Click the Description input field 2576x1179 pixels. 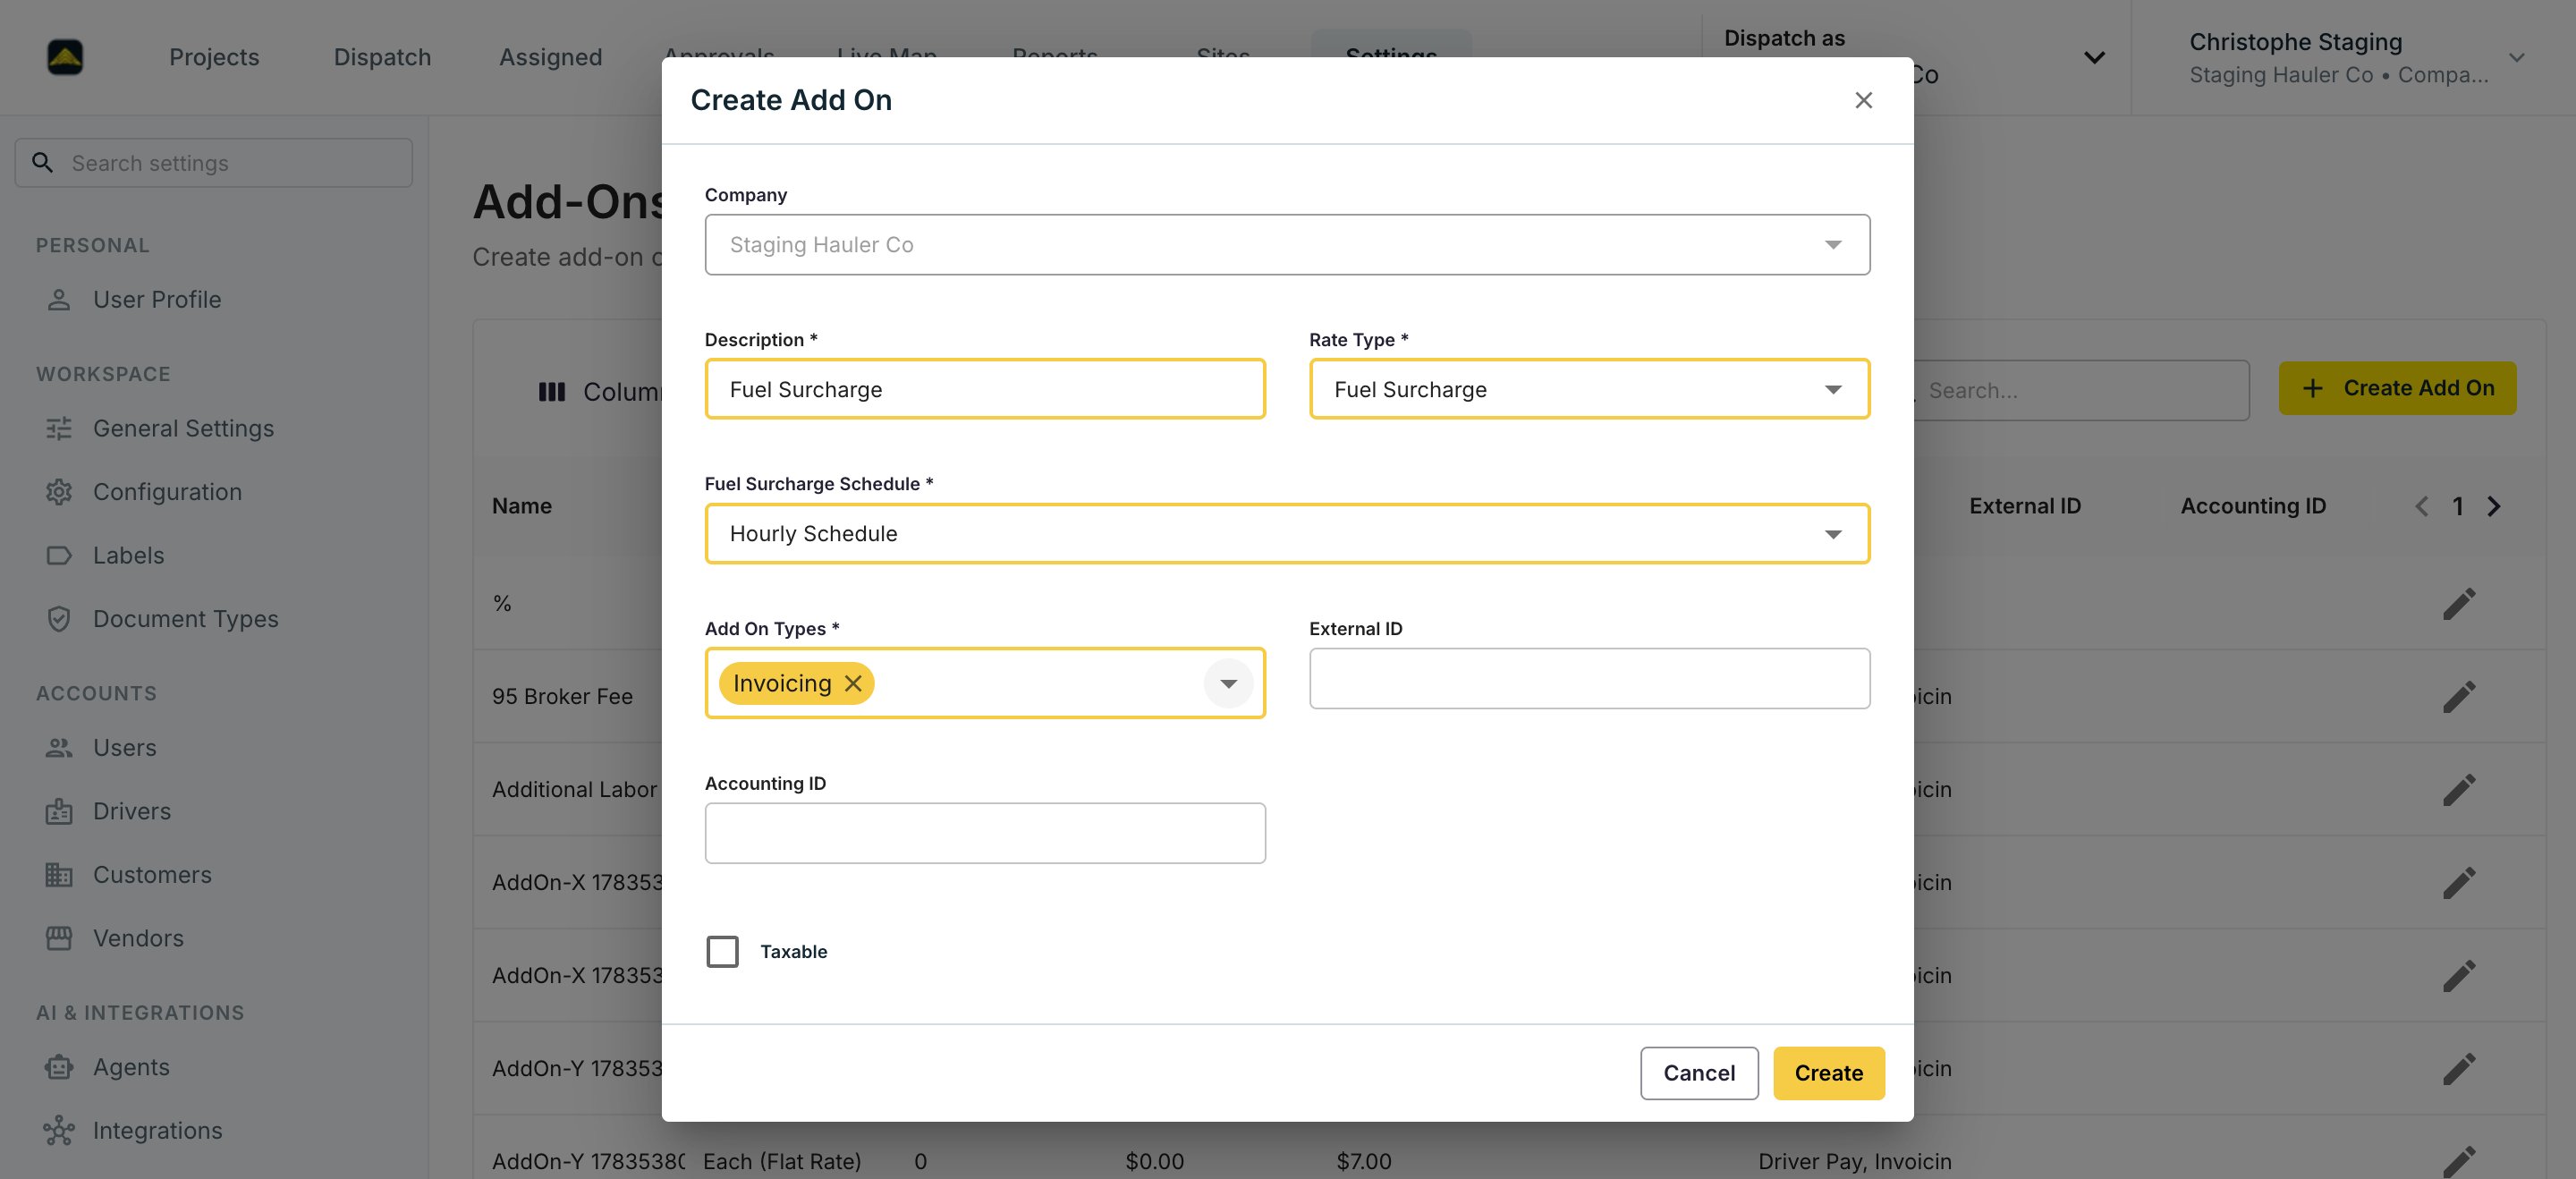tap(984, 389)
